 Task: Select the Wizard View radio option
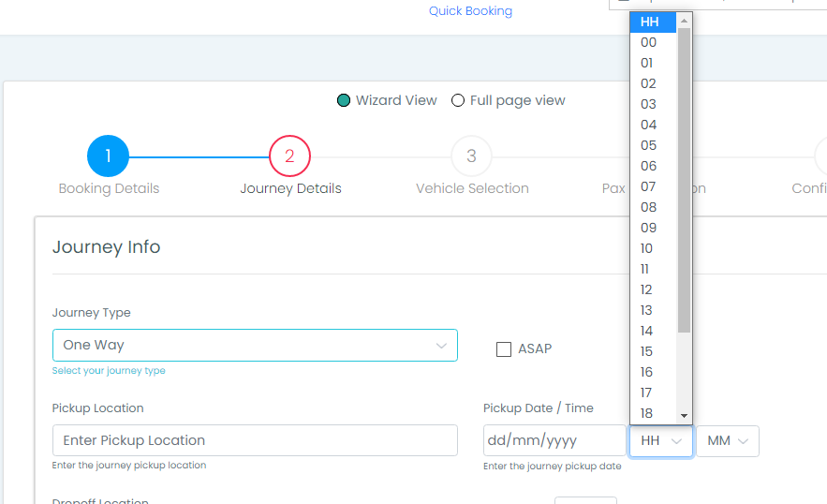344,100
